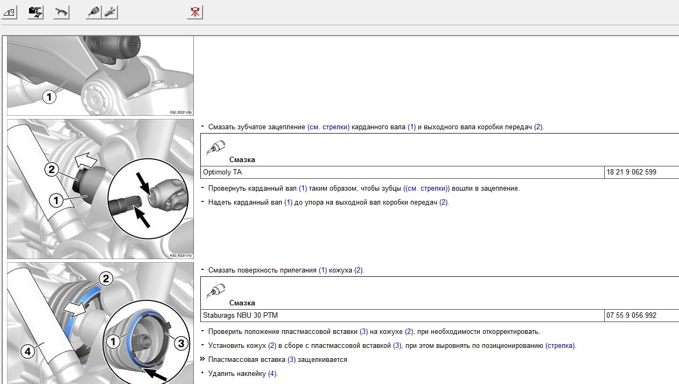This screenshot has width=679, height=384.
Task: Click the "((см. стрелки))" link in Провернуть step
Action: (x=426, y=188)
